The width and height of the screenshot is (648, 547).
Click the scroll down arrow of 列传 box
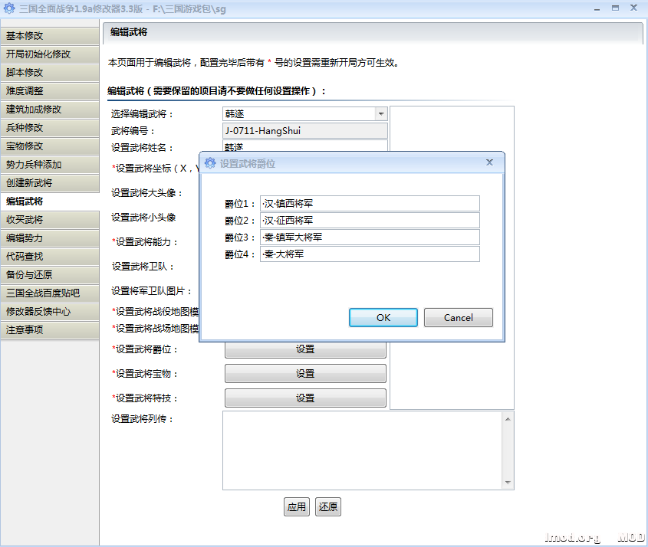[x=506, y=483]
